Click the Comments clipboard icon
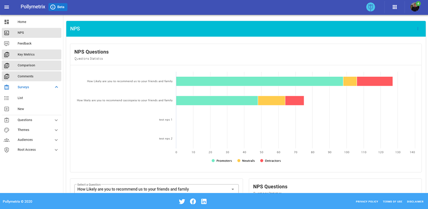This screenshot has width=428, height=209. pos(7,76)
